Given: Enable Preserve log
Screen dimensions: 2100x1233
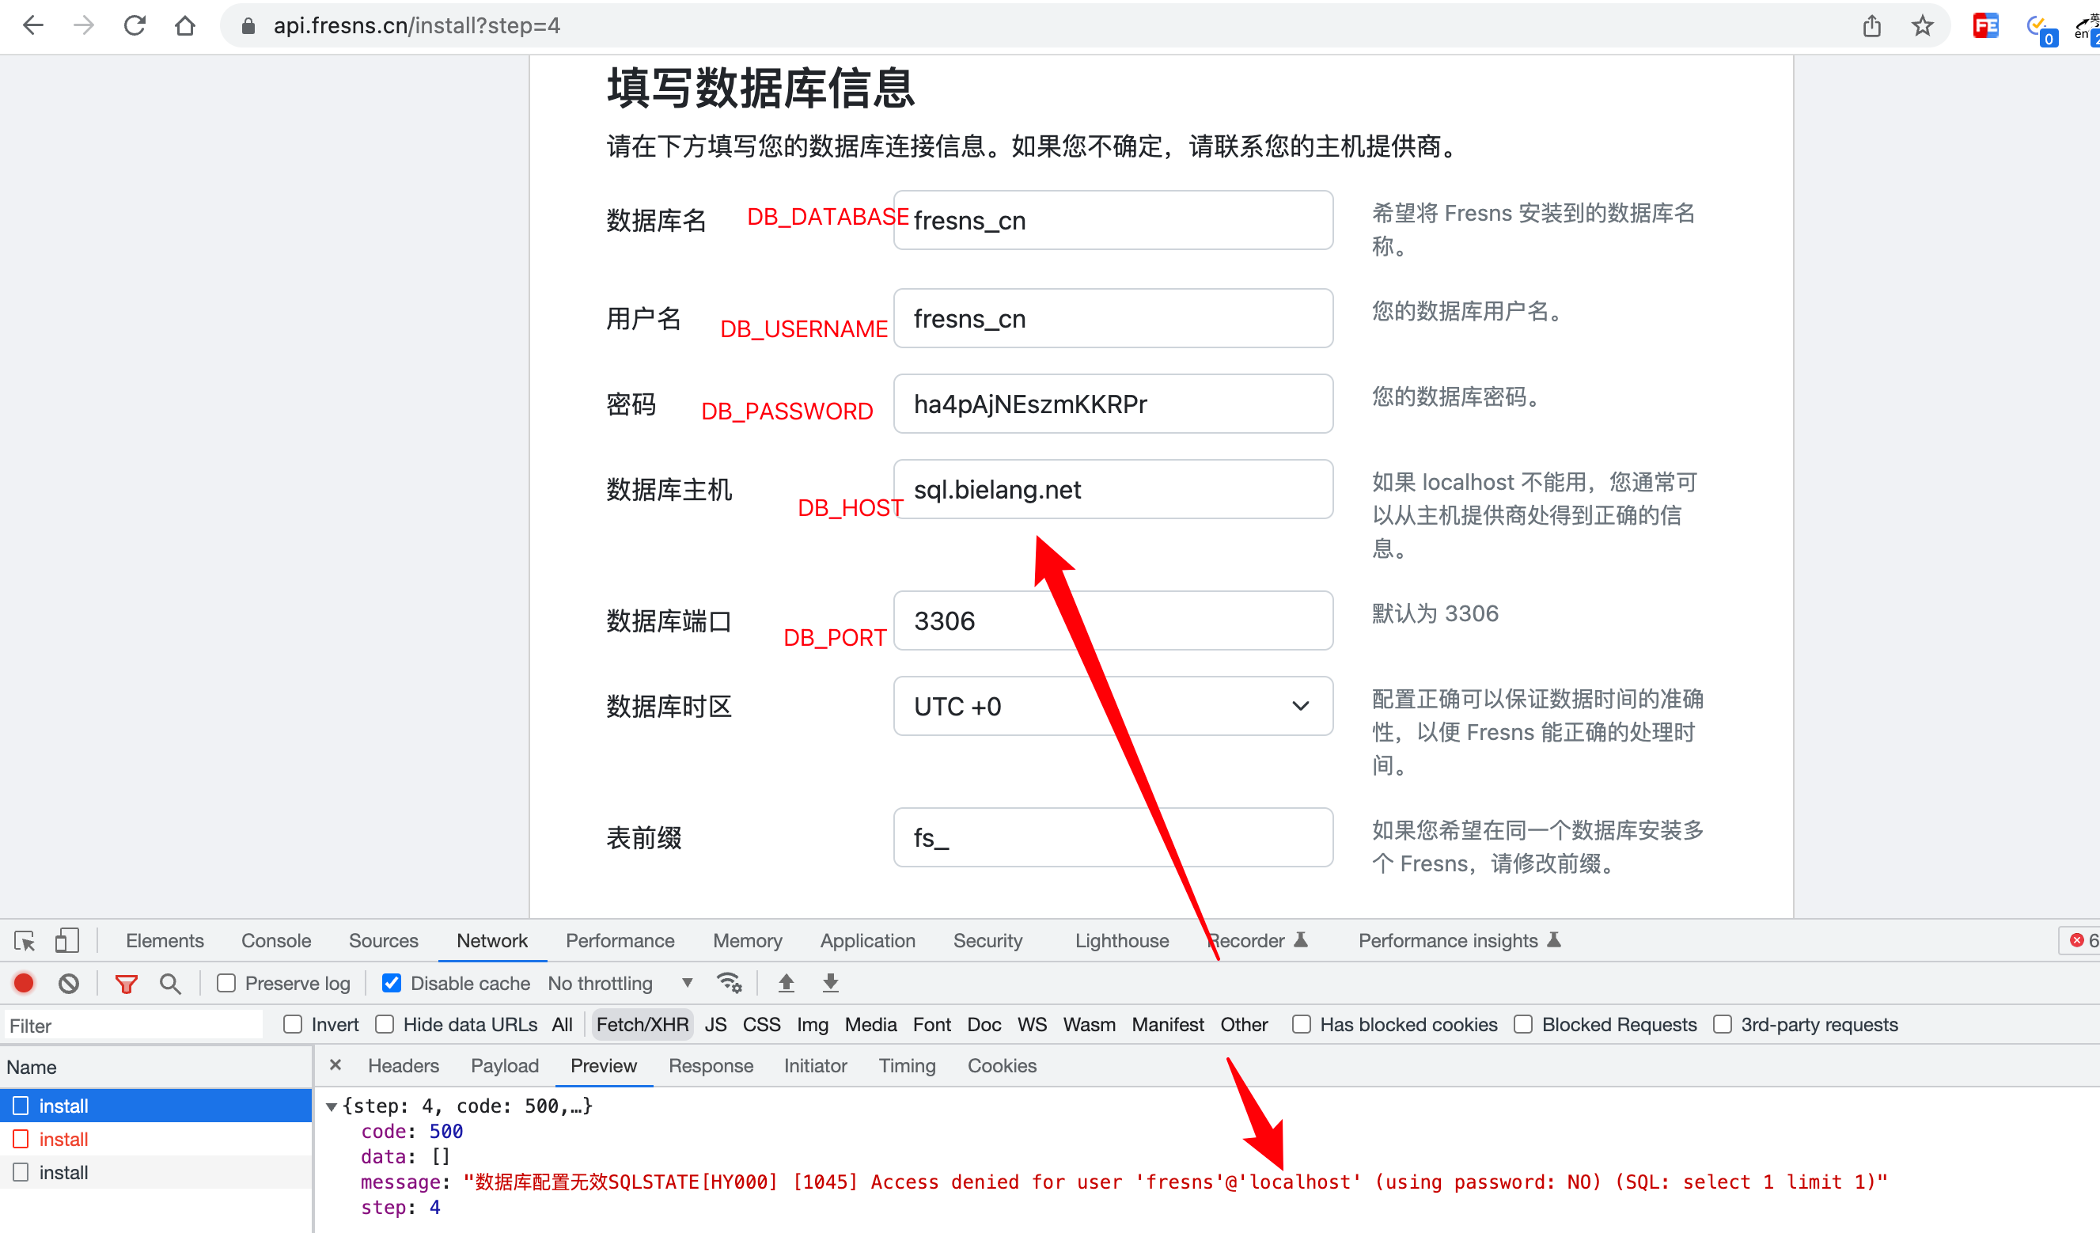Looking at the screenshot, I should 226,983.
